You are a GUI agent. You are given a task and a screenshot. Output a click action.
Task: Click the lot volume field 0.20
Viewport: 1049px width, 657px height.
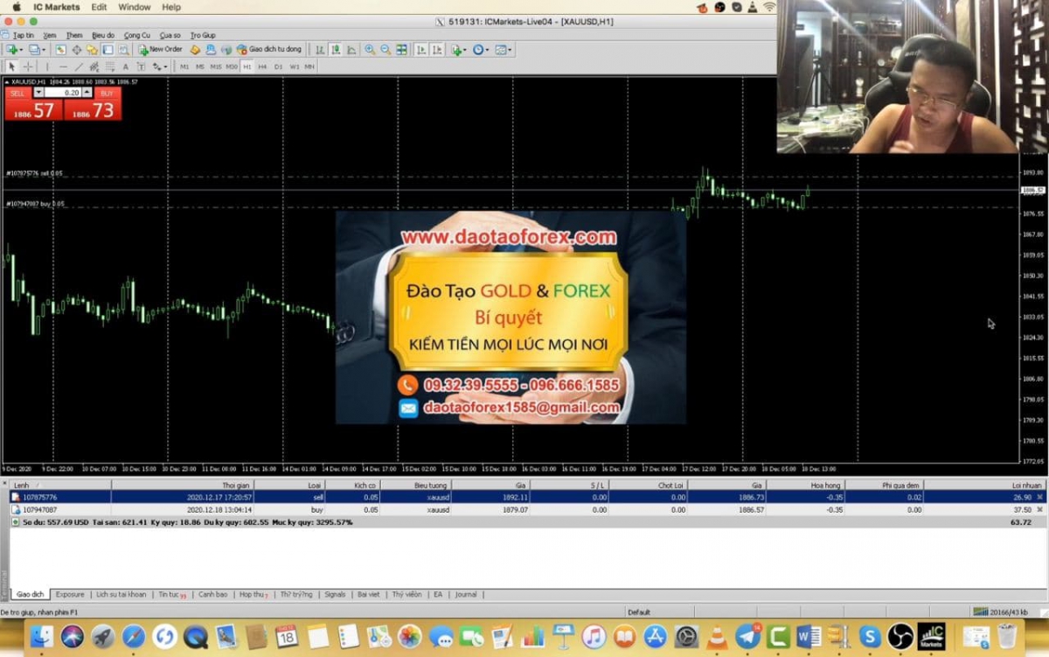pyautogui.click(x=63, y=93)
